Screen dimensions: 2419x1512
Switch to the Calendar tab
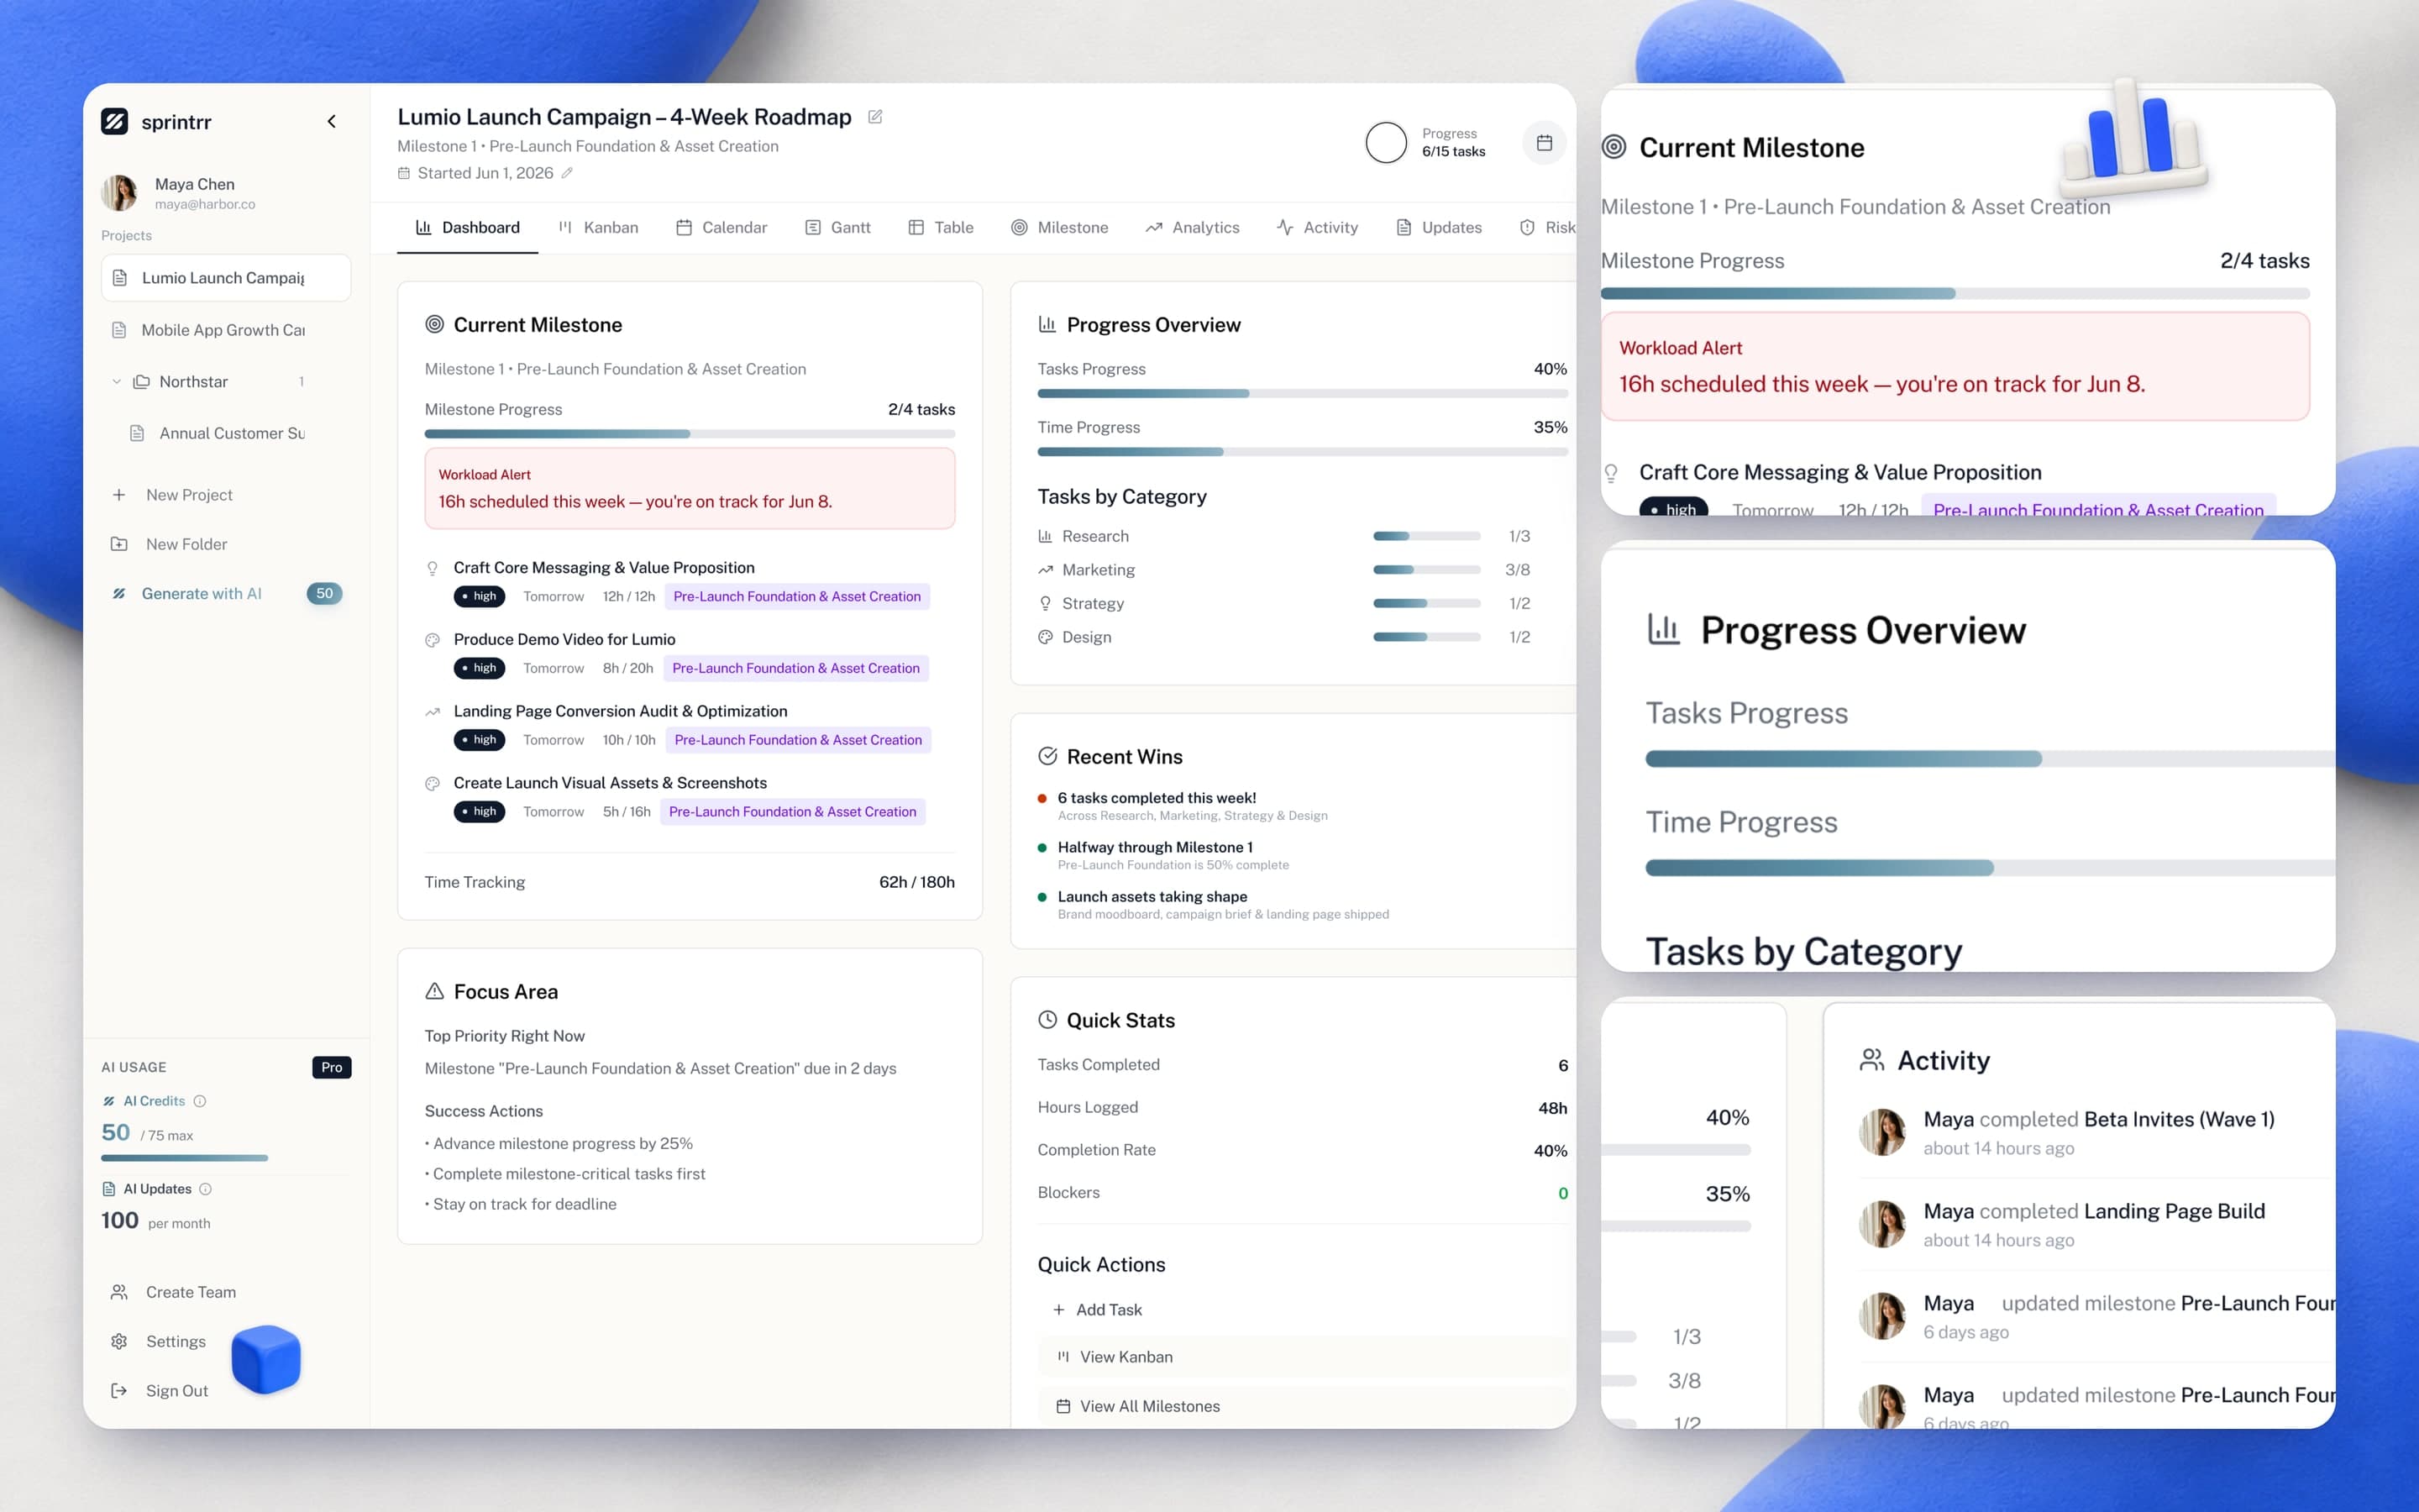pos(722,227)
